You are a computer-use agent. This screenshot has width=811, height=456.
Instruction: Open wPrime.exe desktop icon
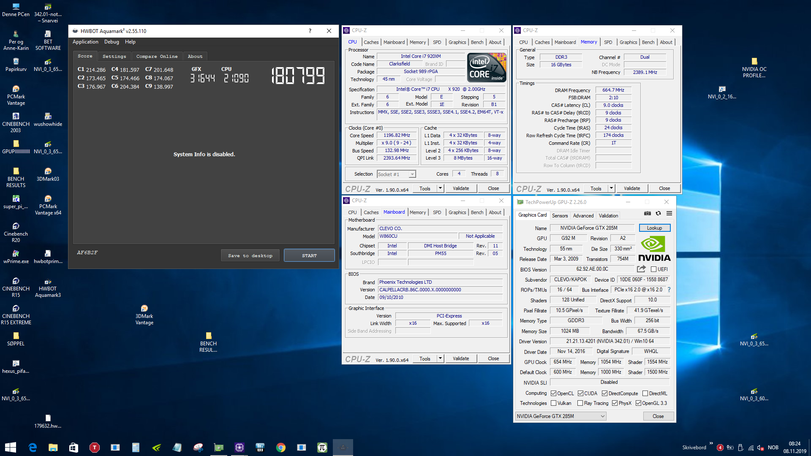coord(16,257)
